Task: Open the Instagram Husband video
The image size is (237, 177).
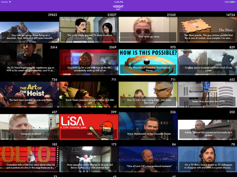Action: click(x=30, y=127)
